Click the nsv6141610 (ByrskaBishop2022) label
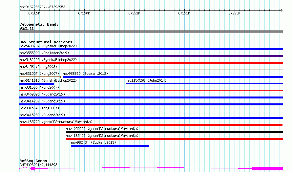Screen dimensions: 292x172 [48, 80]
